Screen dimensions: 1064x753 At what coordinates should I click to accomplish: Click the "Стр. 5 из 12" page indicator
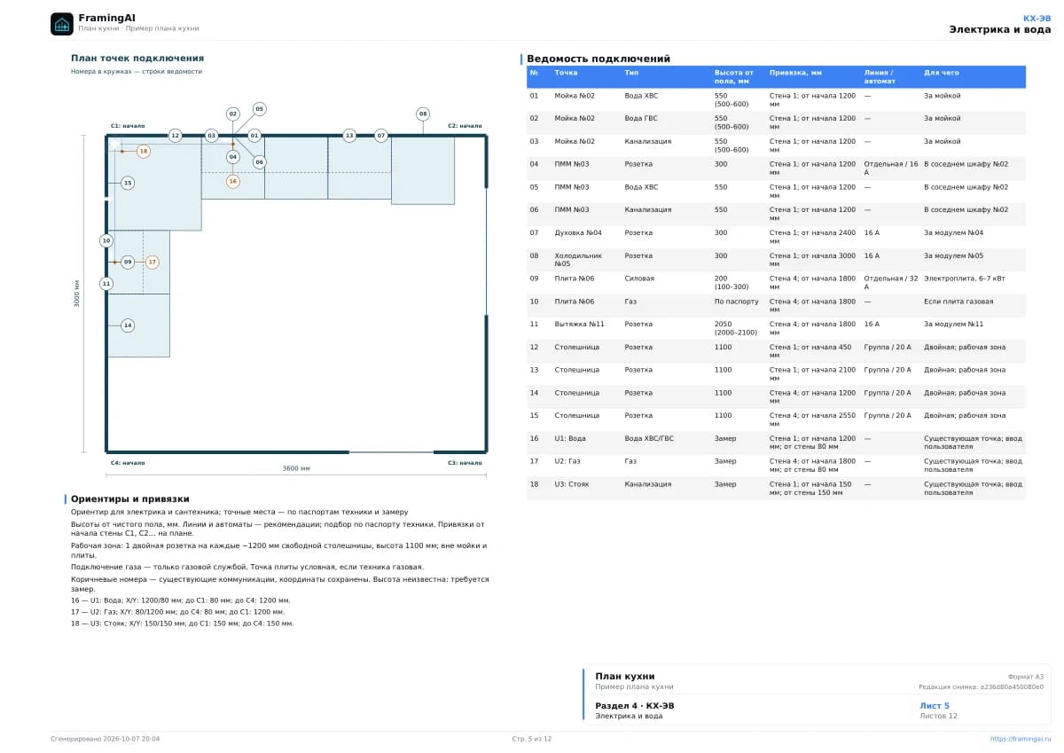(x=532, y=739)
